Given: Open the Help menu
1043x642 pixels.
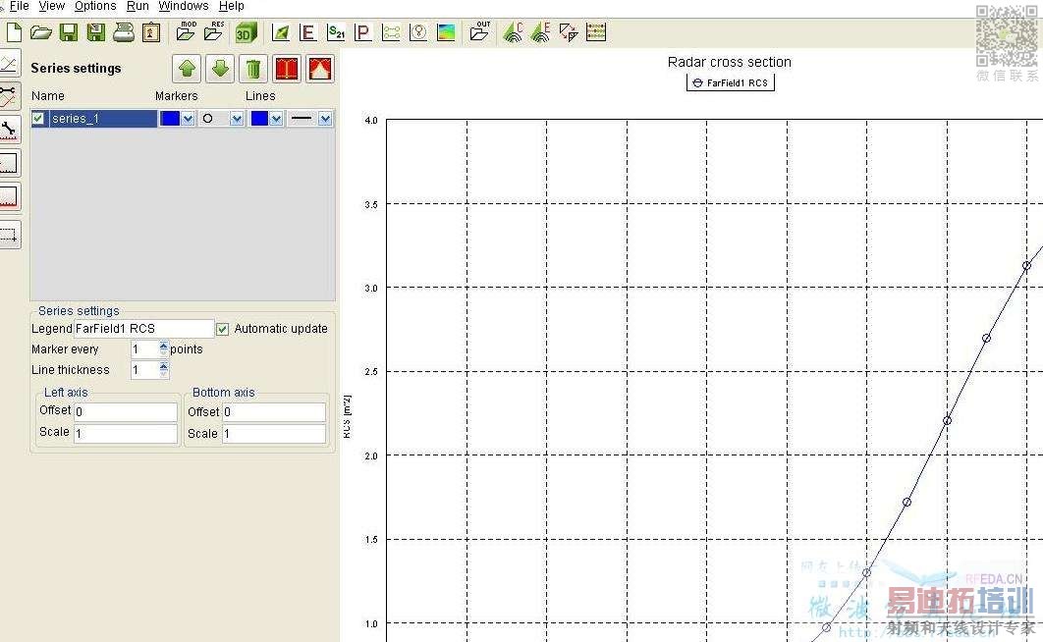Looking at the screenshot, I should (232, 6).
